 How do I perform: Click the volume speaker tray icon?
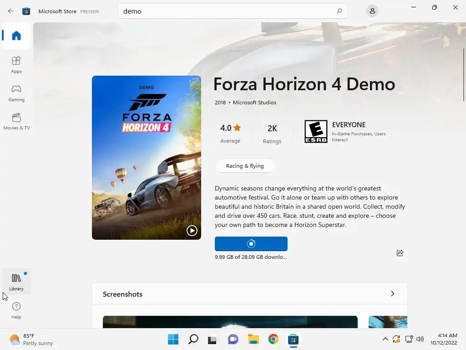click(x=420, y=339)
